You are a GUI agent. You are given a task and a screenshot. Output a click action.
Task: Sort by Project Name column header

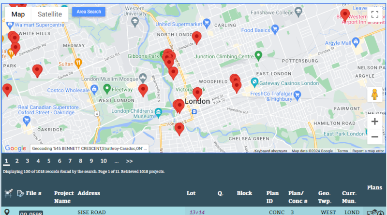tap(64, 197)
